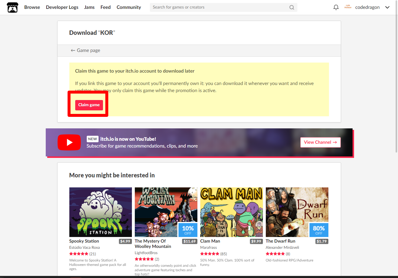
Task: Open the Browse menu
Action: 32,7
